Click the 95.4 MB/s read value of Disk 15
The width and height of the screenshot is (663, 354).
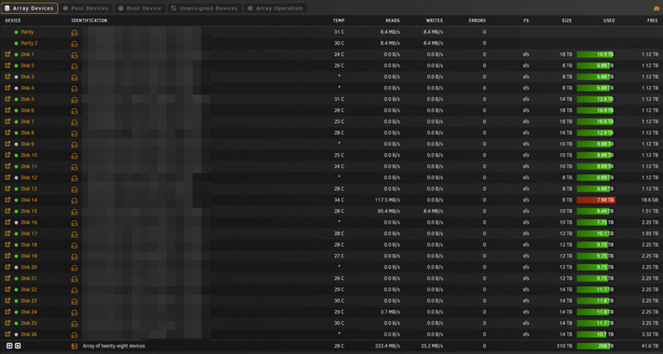point(389,211)
